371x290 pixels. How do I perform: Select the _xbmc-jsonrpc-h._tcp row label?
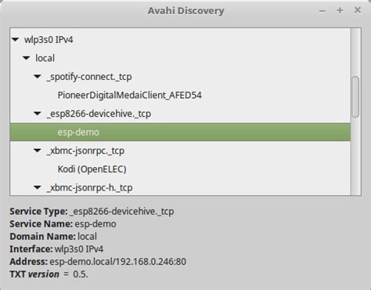coord(89,187)
